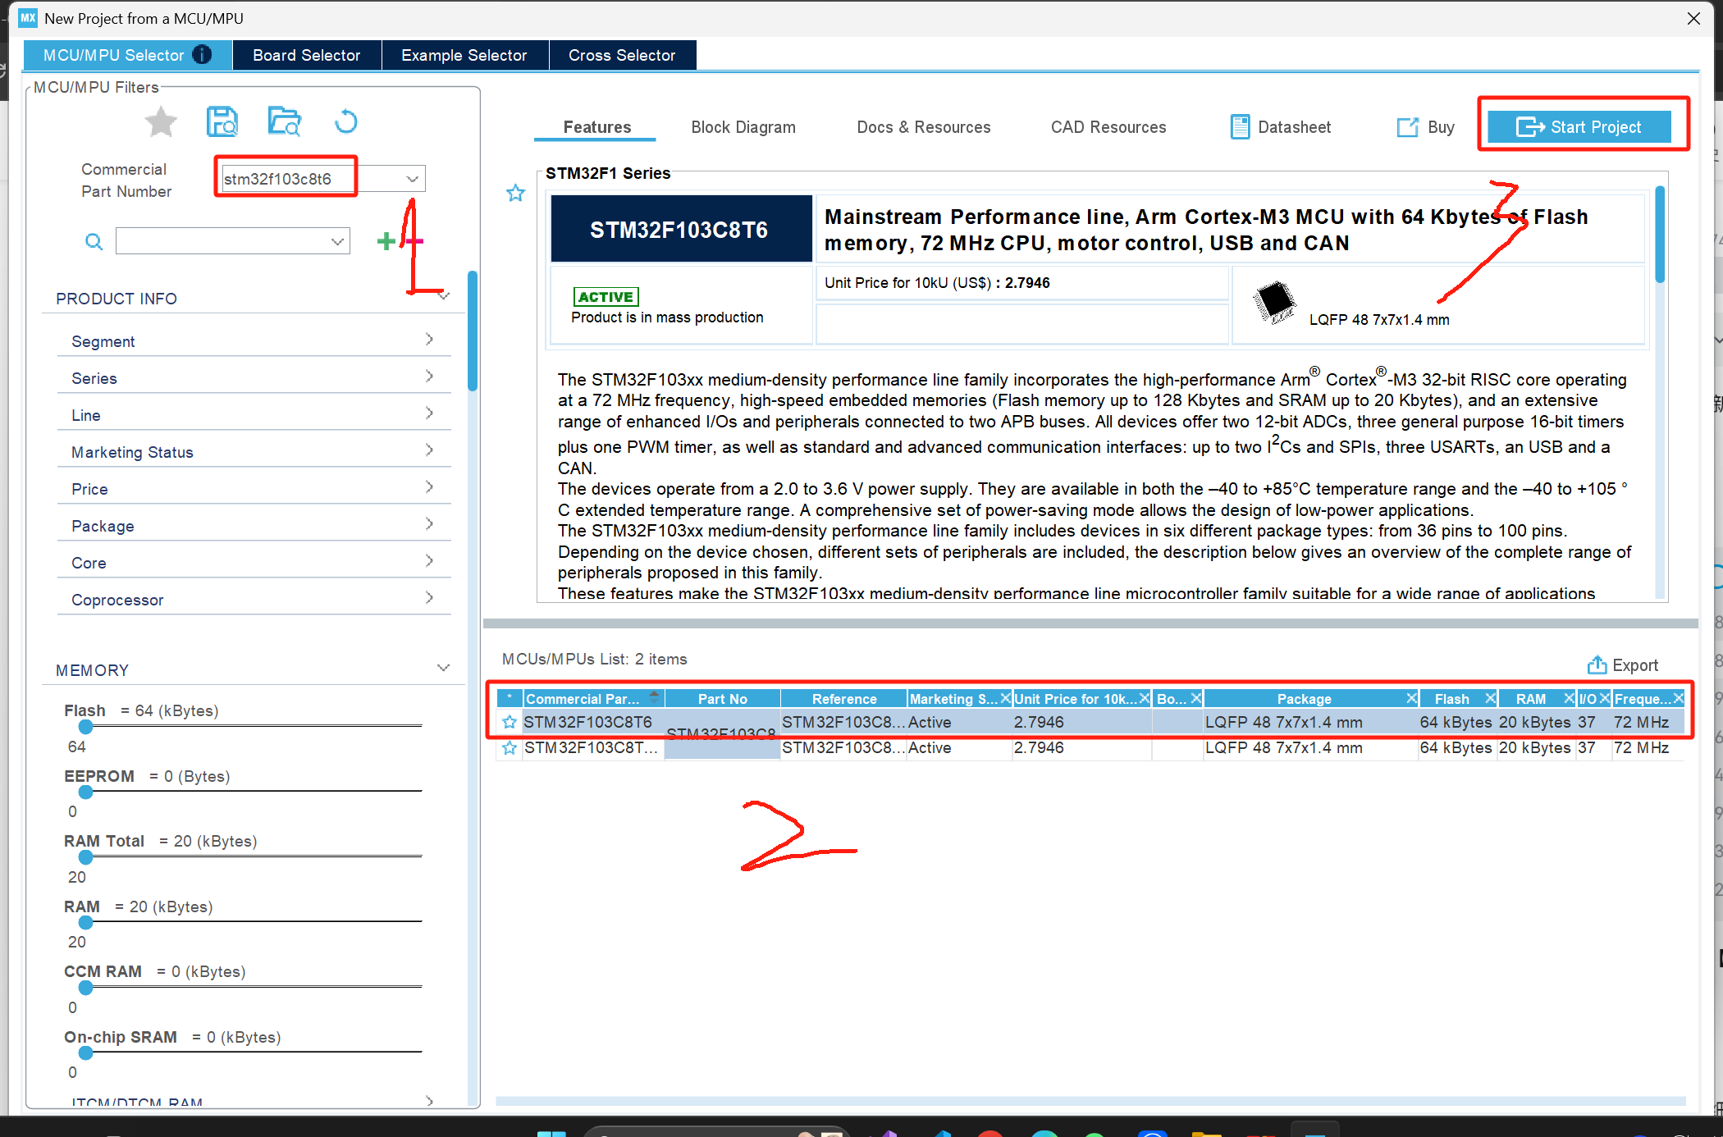Collapse the MEMORY filter section
The image size is (1723, 1137).
click(x=444, y=669)
